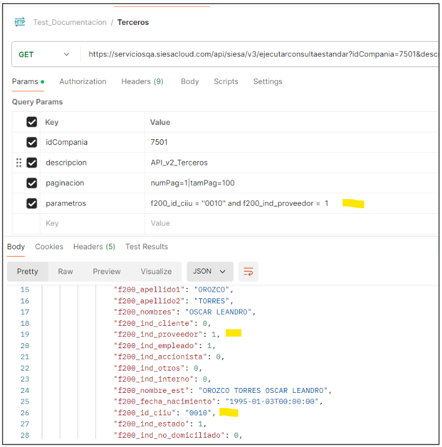Select the Raw response view button
The height and width of the screenshot is (447, 442).
point(65,272)
